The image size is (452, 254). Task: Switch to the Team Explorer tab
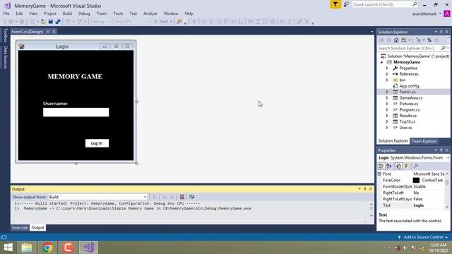[424, 141]
